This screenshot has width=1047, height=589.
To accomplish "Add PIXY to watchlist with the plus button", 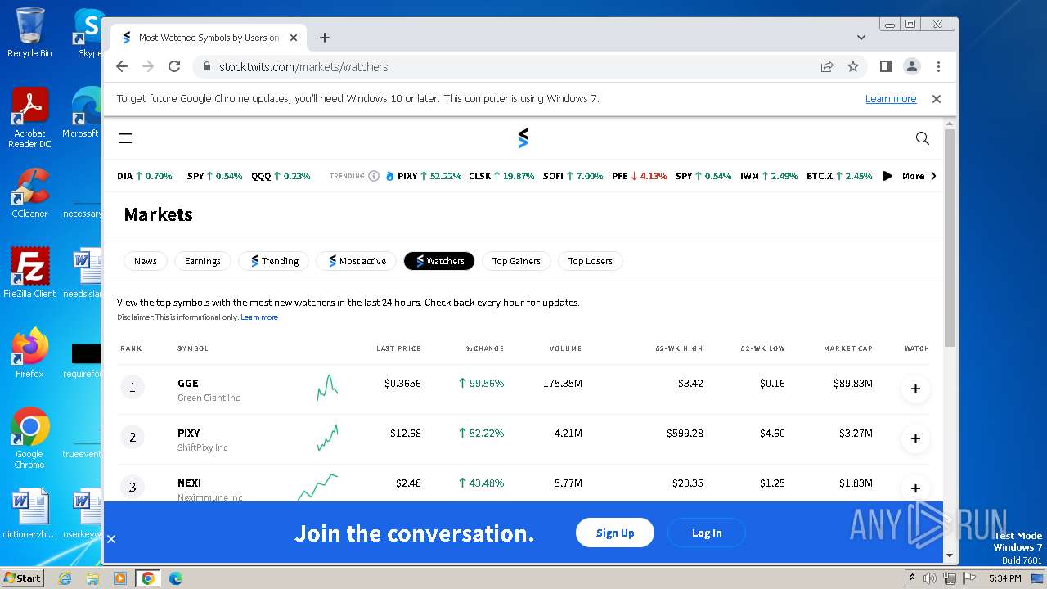I will 915,438.
